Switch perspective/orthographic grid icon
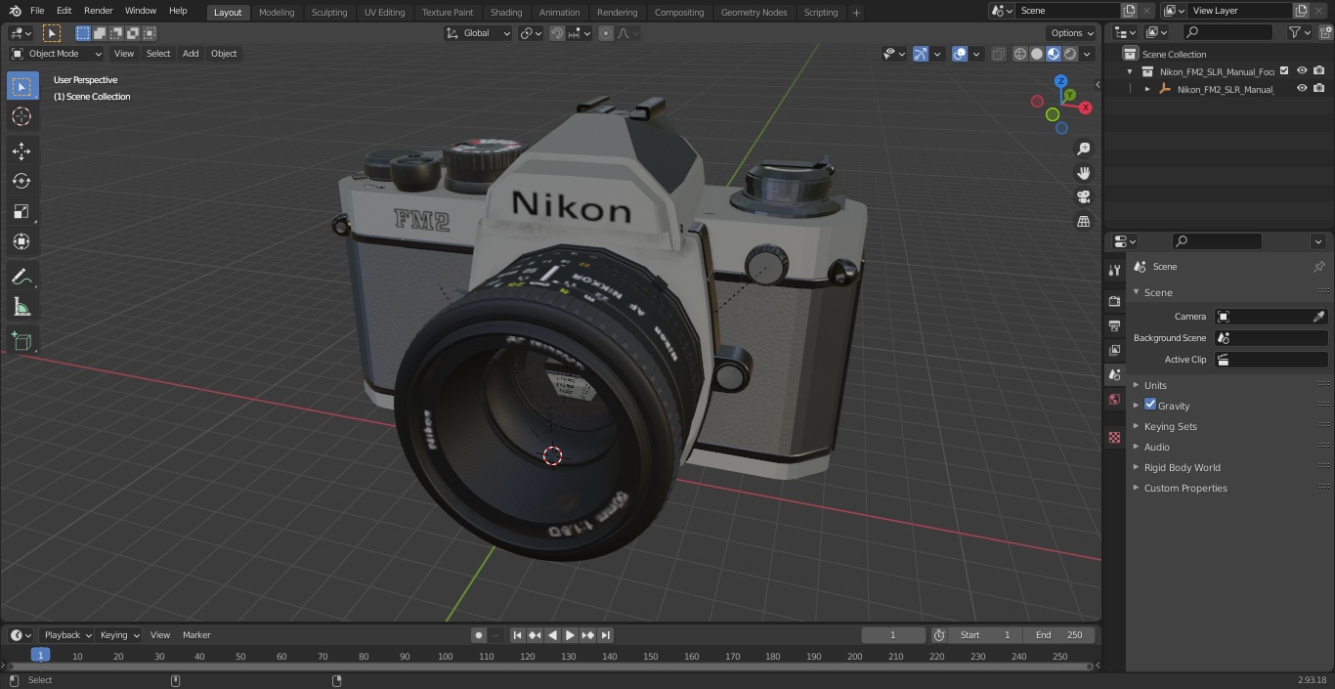 coord(1083,222)
